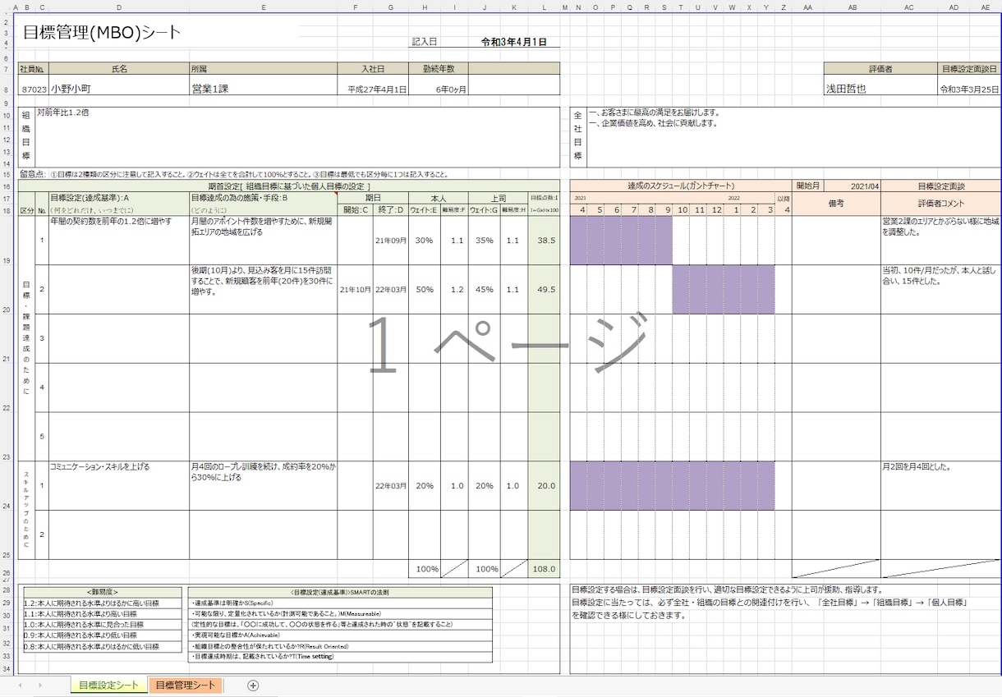
Task: Select the 令和3年4月1日 entry date cell
Action: (x=514, y=42)
